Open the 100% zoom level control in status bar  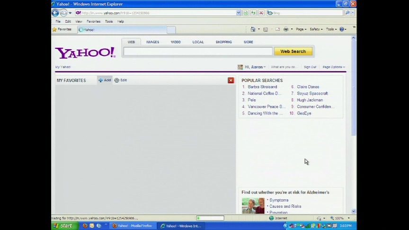click(340, 218)
